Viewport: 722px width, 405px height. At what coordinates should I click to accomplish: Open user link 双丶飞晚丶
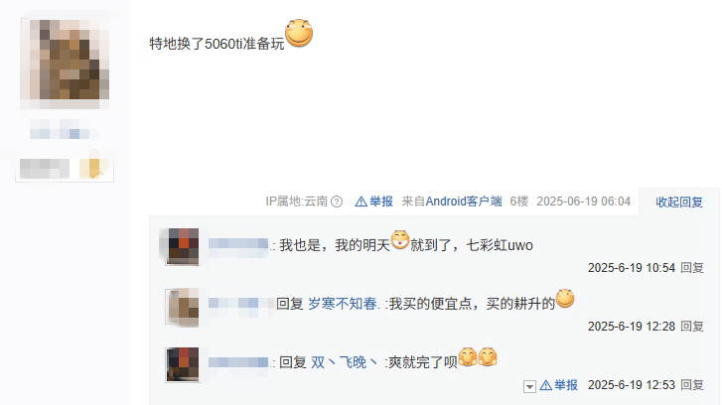point(345,362)
